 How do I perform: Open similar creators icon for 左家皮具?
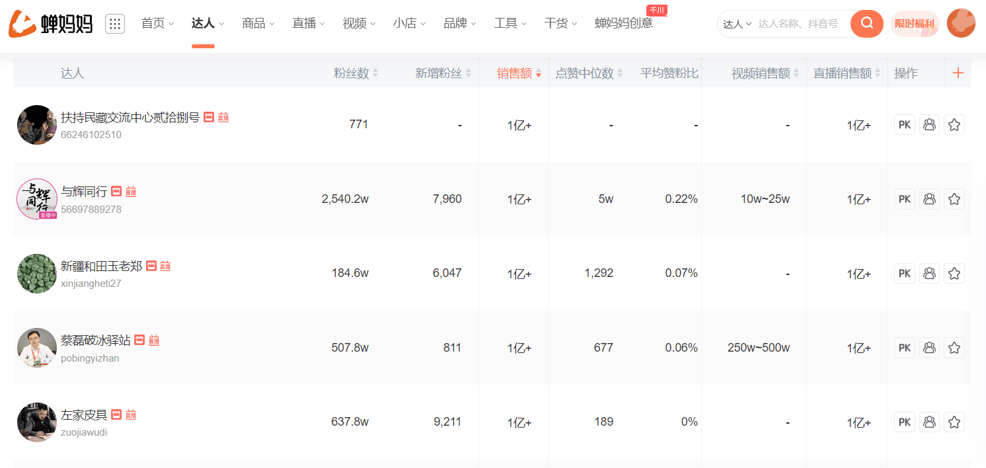tap(929, 422)
